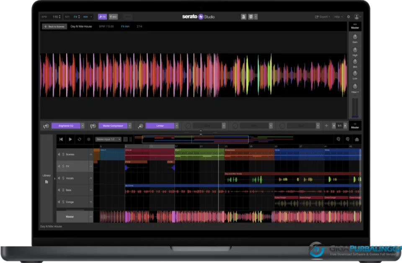Mute the Vocals track
The height and width of the screenshot is (263, 402).
coord(59,178)
